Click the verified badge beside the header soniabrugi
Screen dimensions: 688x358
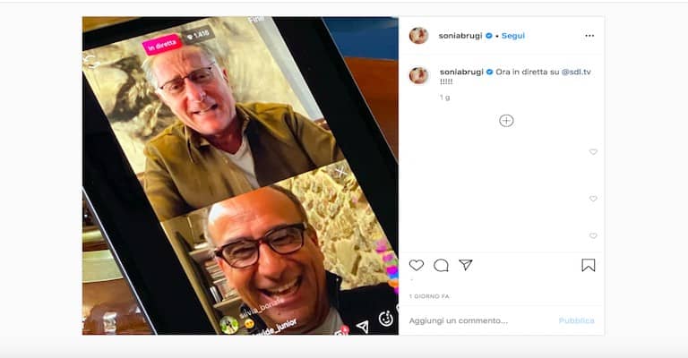coord(489,36)
